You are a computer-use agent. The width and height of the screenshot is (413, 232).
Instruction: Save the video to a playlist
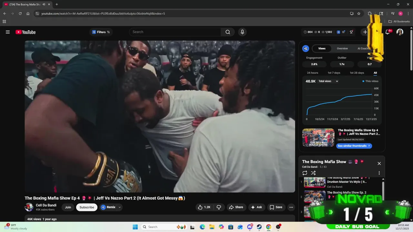276,207
